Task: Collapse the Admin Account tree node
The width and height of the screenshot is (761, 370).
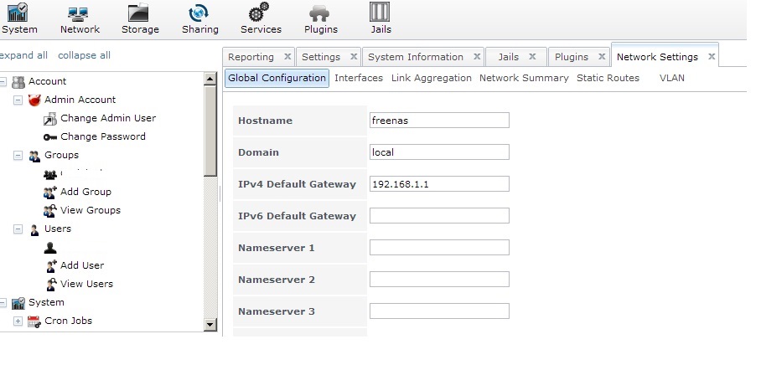Action: click(18, 100)
